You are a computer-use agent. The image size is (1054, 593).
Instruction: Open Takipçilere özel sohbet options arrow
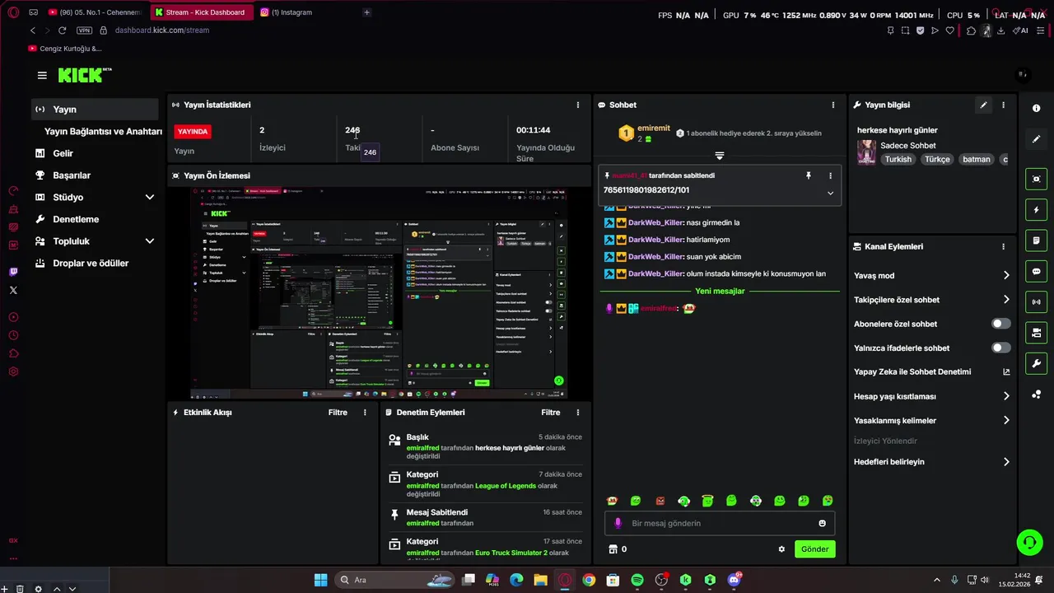pos(1006,300)
